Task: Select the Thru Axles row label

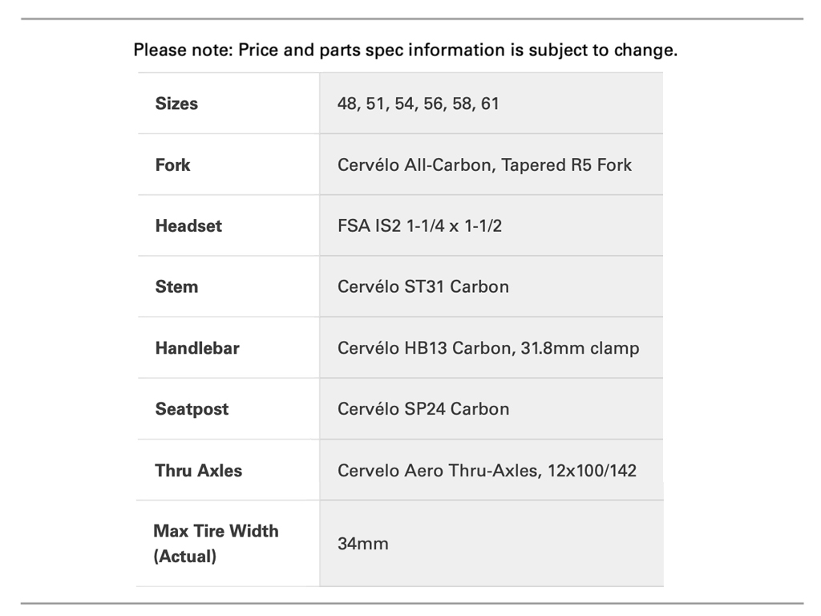Action: [x=198, y=470]
